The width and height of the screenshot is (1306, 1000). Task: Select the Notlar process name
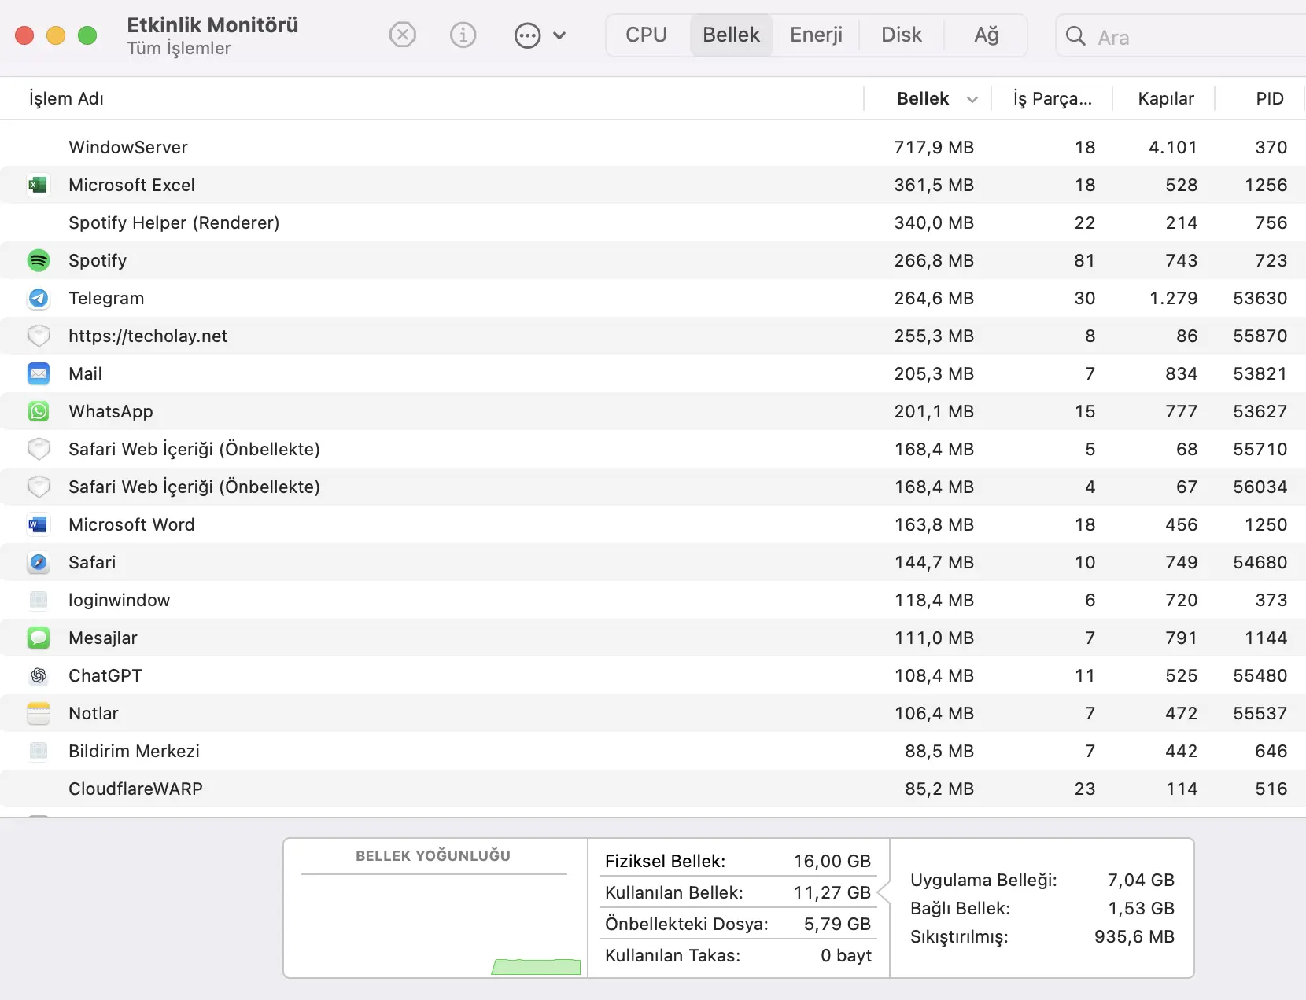click(94, 713)
